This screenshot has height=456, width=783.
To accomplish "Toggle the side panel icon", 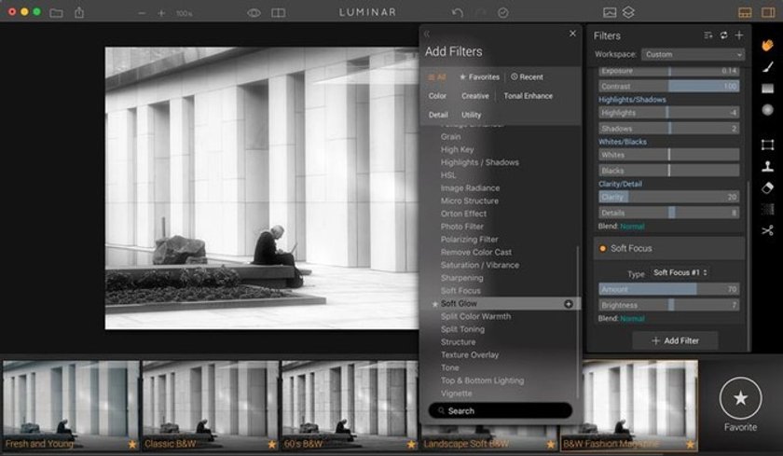I will click(x=768, y=12).
